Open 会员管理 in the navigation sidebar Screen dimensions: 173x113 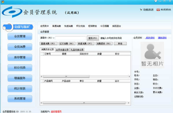click(x=20, y=36)
